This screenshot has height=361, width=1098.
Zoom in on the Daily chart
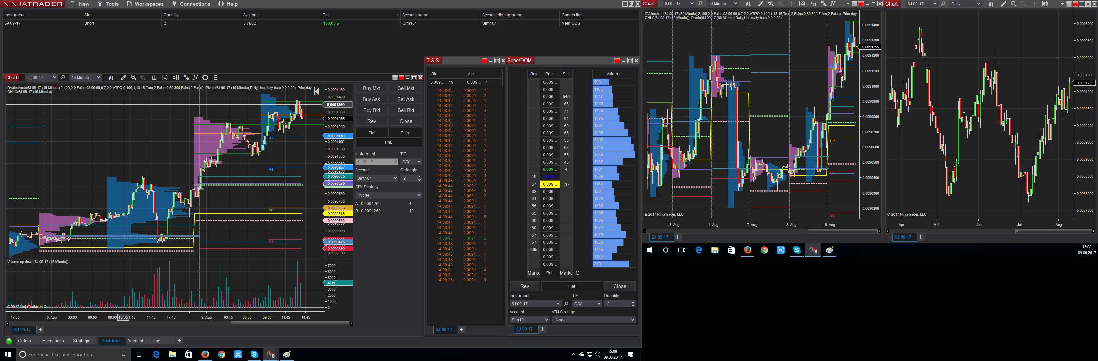coord(1013,4)
